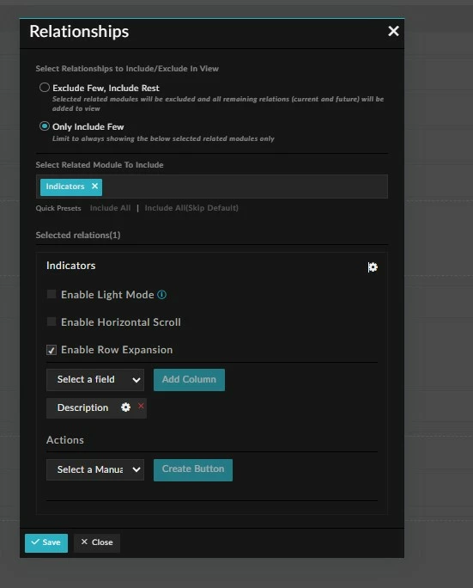This screenshot has width=473, height=588.
Task: Click the Indicators tag label
Action: click(x=65, y=187)
